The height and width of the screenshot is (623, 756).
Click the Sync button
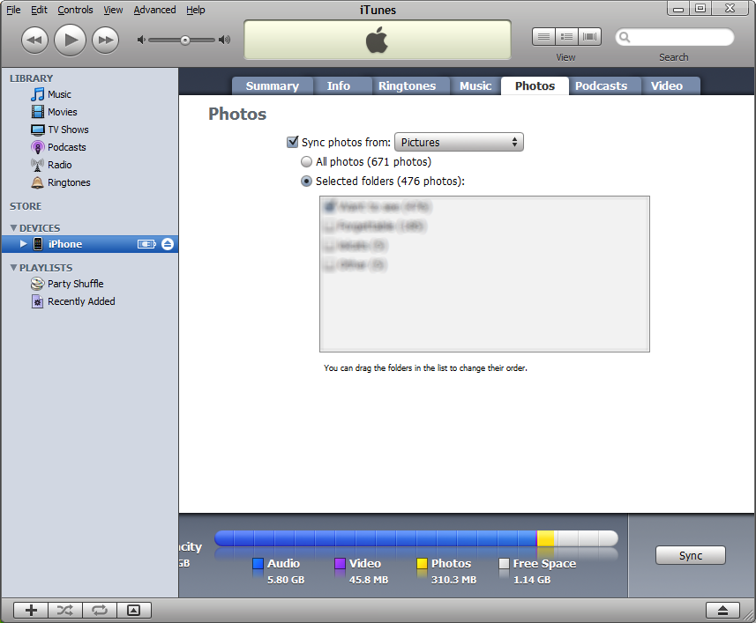coord(691,555)
